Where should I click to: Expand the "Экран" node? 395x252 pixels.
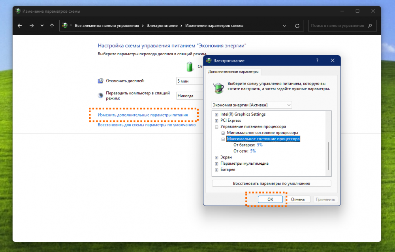(x=216, y=158)
